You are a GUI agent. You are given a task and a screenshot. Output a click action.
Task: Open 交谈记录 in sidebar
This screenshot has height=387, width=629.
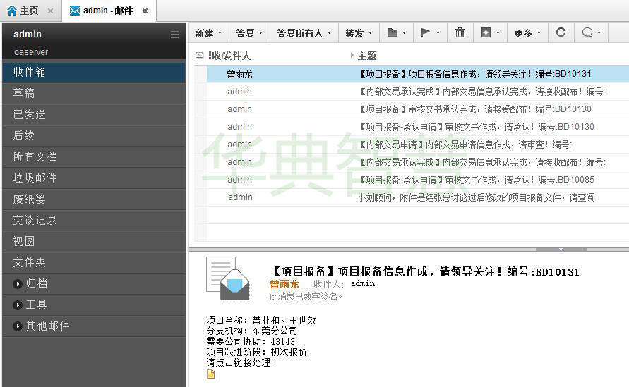point(94,221)
